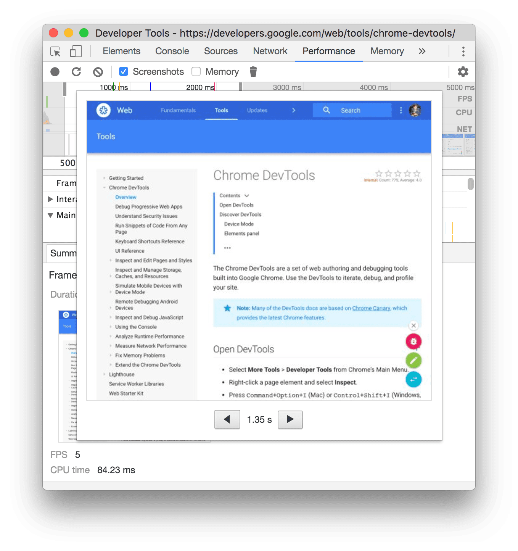This screenshot has height=551, width=518.
Task: Click the Chrome Canary link
Action: [371, 308]
